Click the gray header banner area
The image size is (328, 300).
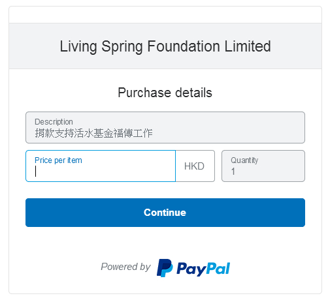pyautogui.click(x=165, y=46)
